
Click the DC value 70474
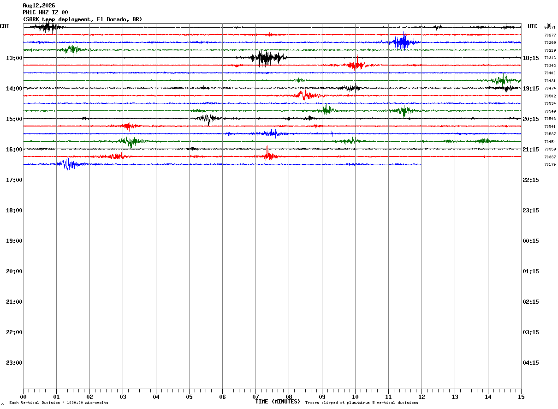tap(550, 88)
